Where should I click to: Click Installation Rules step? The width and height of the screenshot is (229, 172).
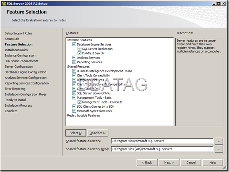tap(16, 50)
